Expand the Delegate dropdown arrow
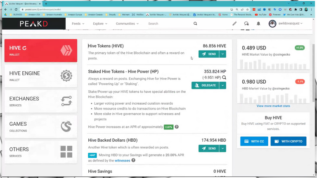317x178 pixels. pyautogui.click(x=222, y=85)
